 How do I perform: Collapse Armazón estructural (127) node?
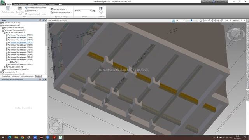click(x=1, y=25)
